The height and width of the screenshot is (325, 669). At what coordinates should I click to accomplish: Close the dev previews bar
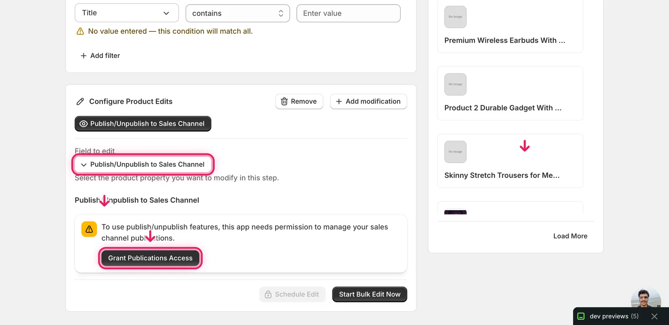654,317
